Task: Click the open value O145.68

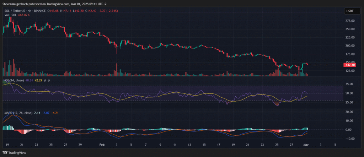Action: point(53,11)
